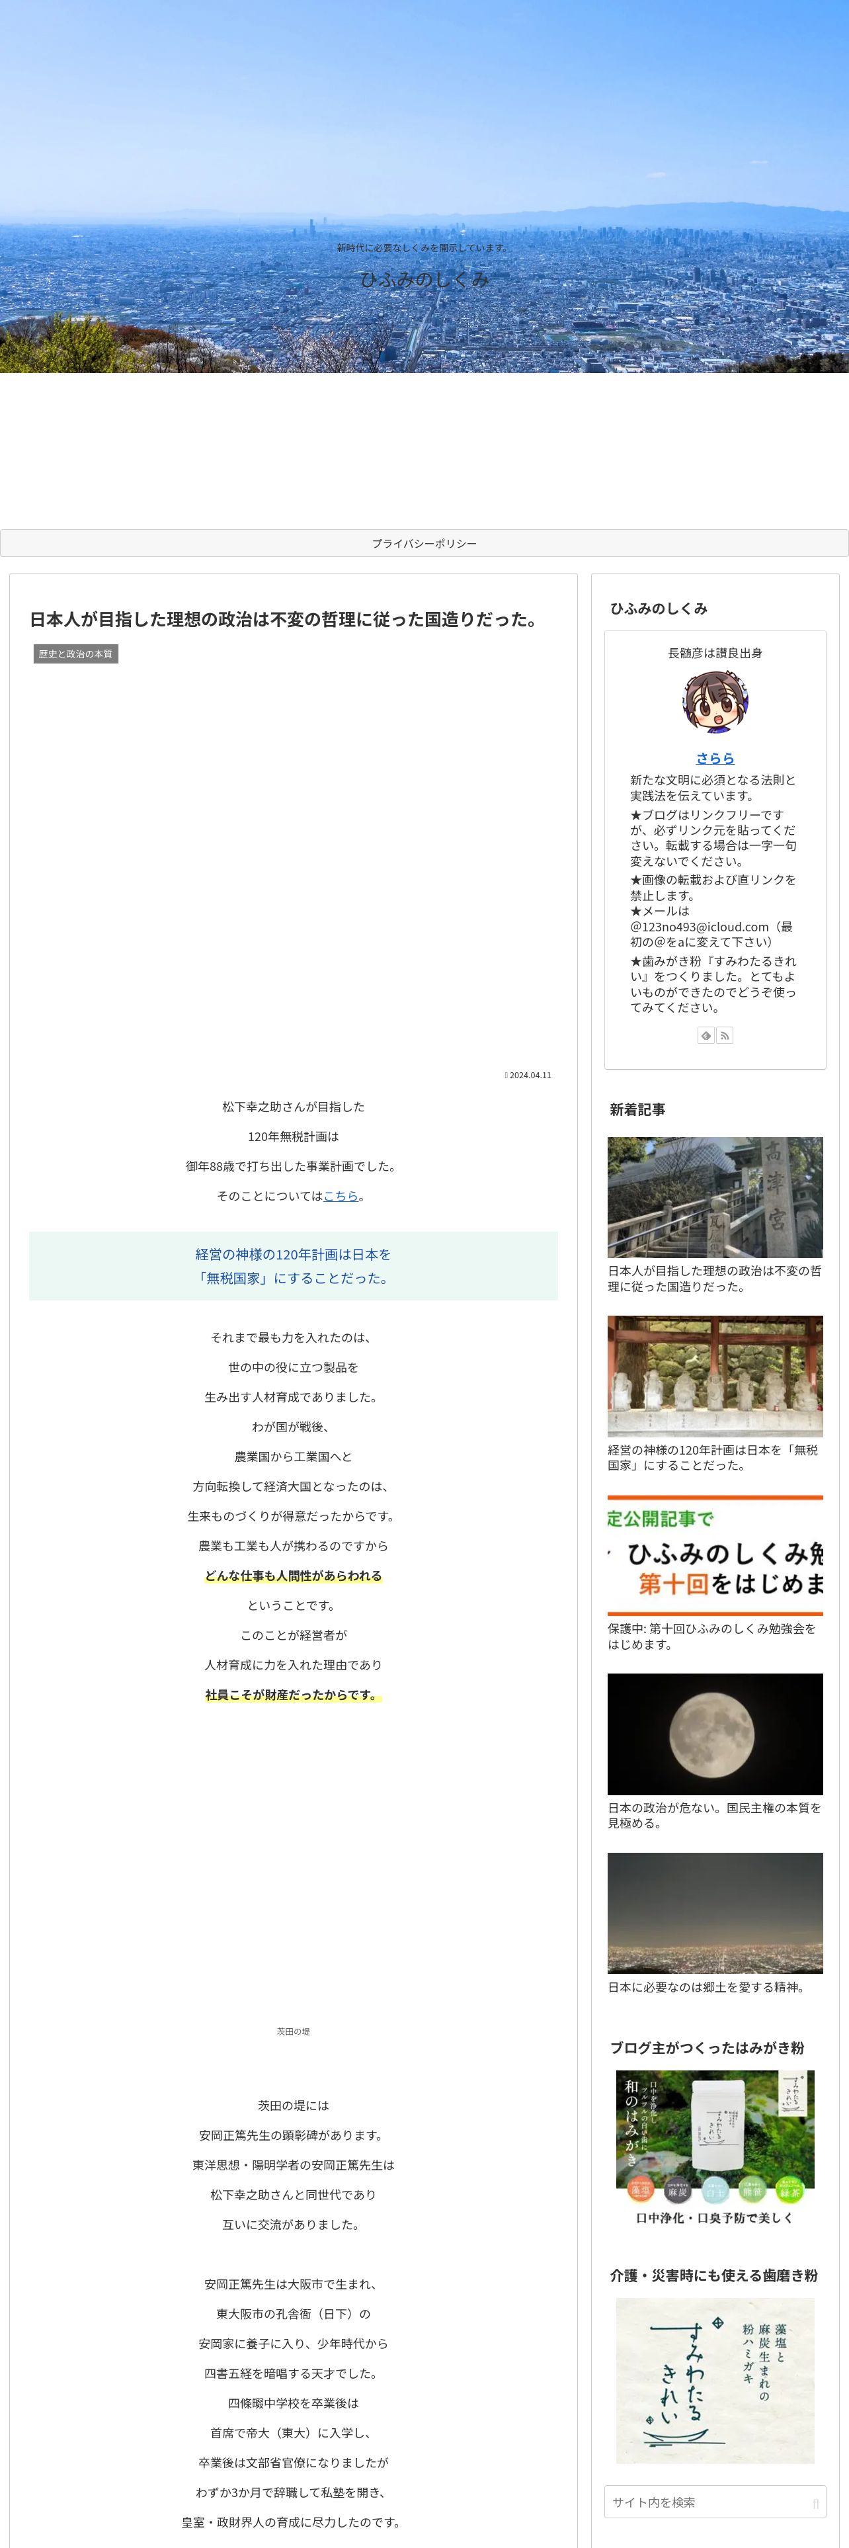This screenshot has height=2548, width=849.
Task: Open the blue 経営の神様の120年計画 link box
Action: tap(294, 1266)
